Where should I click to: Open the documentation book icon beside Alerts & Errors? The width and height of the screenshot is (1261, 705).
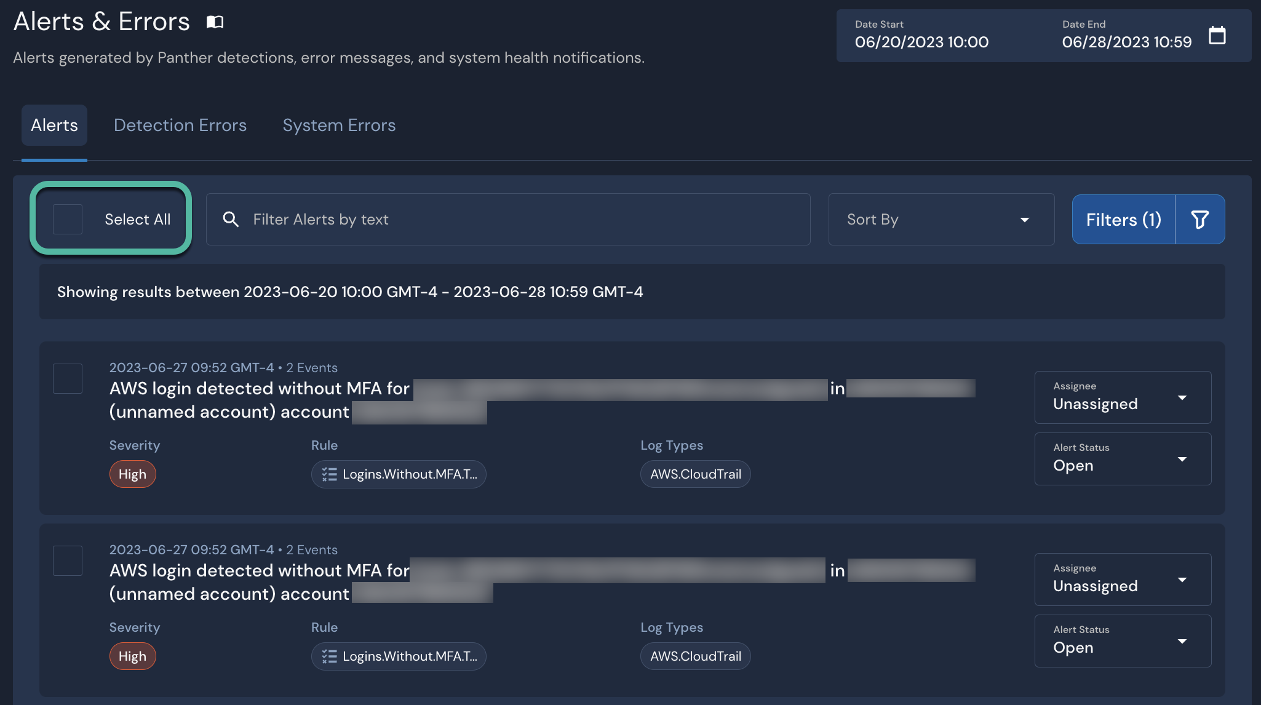click(214, 22)
